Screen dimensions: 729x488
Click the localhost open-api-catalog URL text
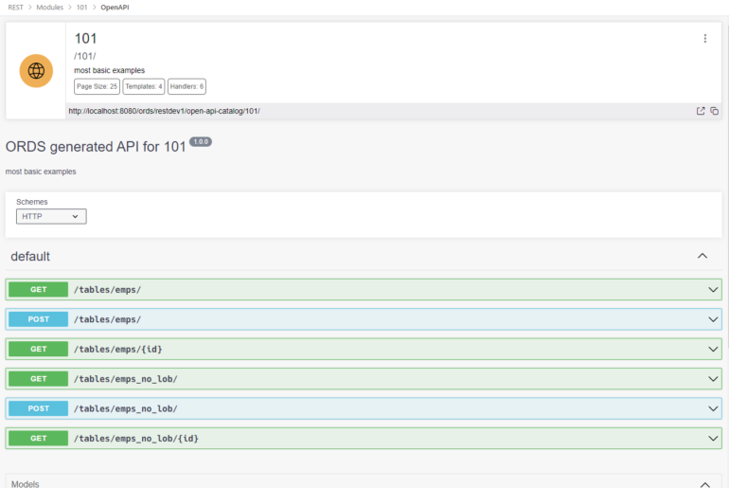(164, 111)
